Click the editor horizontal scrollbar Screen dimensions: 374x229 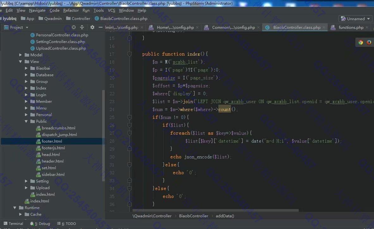coord(215,210)
